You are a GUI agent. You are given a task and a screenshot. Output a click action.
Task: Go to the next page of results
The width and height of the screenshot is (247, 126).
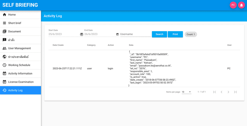click(x=228, y=92)
